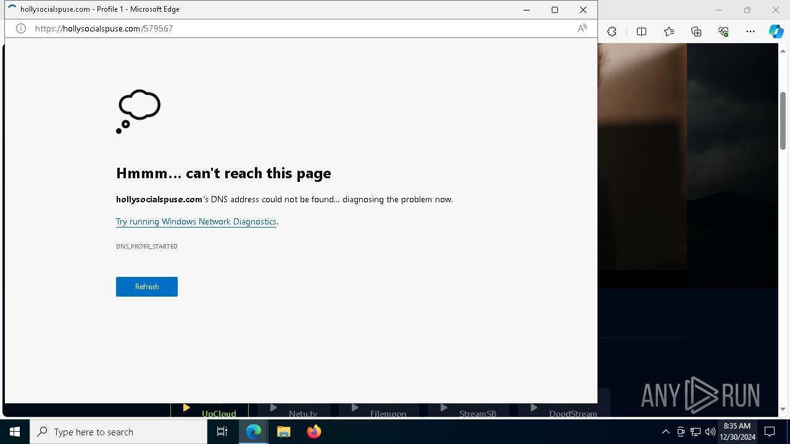Open the notification center icon
This screenshot has height=444, width=790.
(770, 432)
